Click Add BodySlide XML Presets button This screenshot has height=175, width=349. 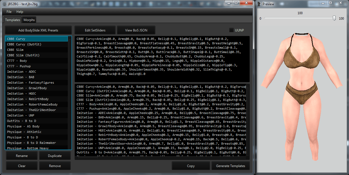pos(38,30)
